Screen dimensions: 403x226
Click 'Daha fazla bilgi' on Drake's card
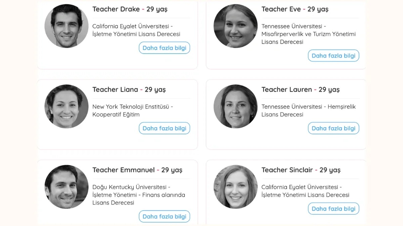(x=165, y=48)
